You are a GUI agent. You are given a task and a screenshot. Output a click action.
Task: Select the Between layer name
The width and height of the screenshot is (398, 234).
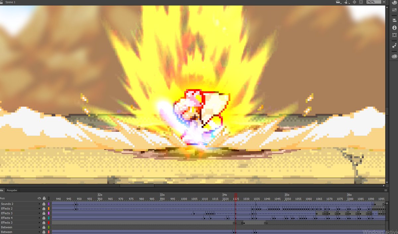point(7,227)
